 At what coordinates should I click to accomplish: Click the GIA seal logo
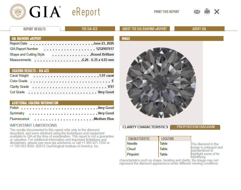coord(18,12)
